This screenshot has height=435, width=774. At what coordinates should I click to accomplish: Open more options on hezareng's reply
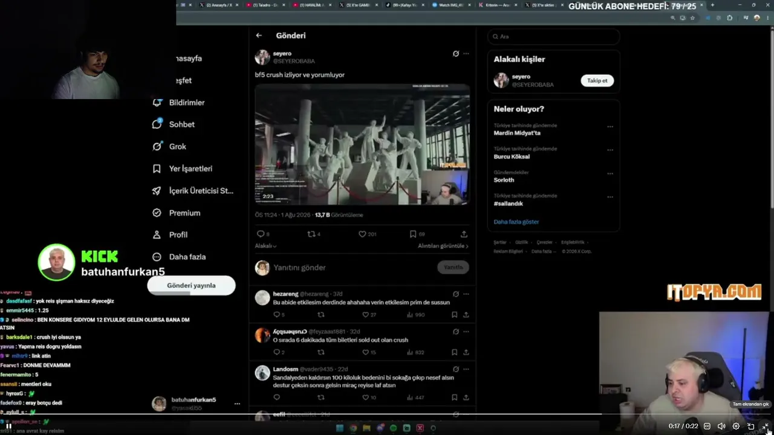click(466, 294)
